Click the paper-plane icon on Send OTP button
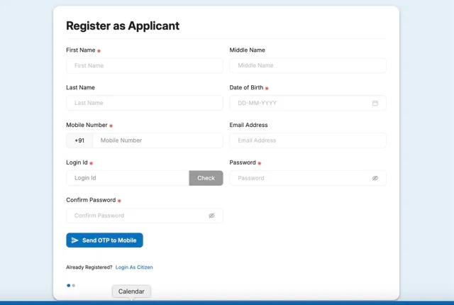The image size is (454, 305). click(x=75, y=240)
